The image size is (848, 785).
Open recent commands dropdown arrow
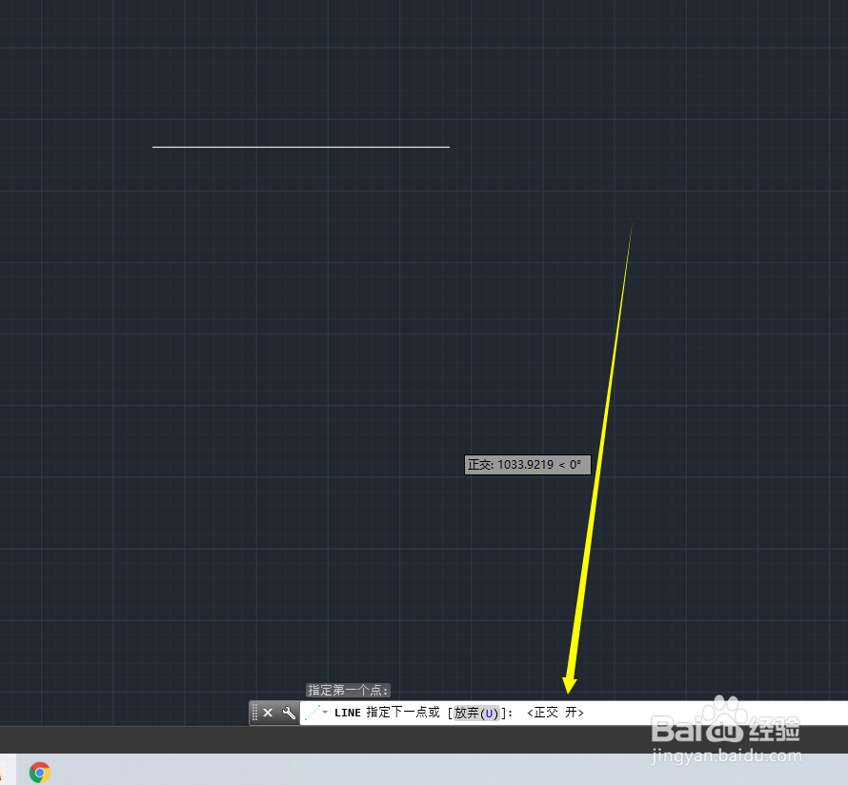[x=325, y=712]
